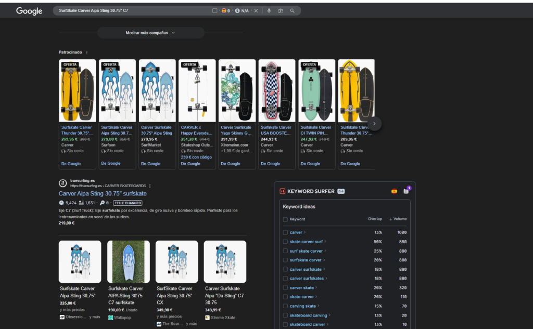Open 'Carver Aipa Sting 30.75" surfskate' result link
The image size is (533, 329).
coord(103,194)
